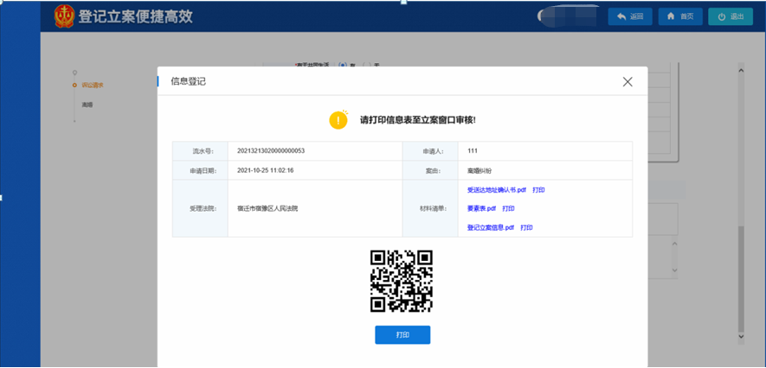Select the 是 radio button
The width and height of the screenshot is (766, 368).
click(x=343, y=65)
